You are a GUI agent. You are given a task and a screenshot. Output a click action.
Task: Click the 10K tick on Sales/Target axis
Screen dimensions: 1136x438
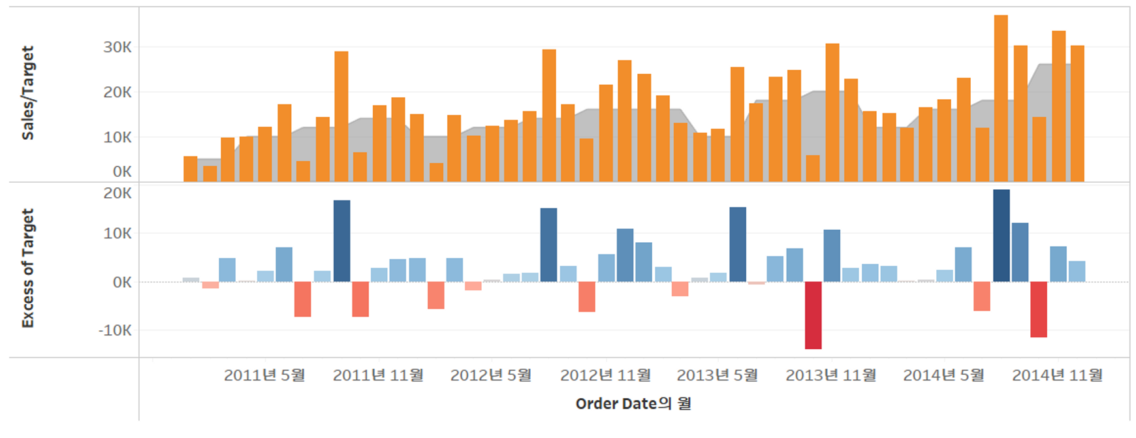point(118,137)
